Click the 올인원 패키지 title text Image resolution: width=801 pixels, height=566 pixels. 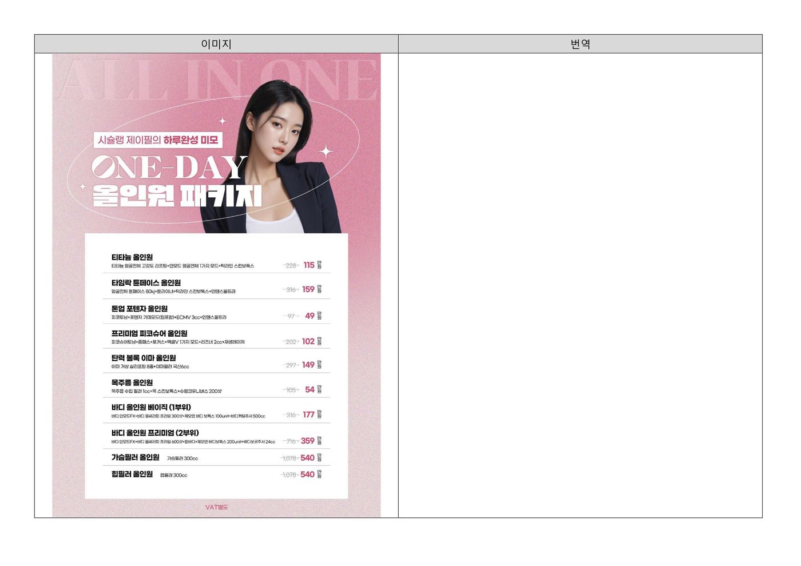coord(177,196)
